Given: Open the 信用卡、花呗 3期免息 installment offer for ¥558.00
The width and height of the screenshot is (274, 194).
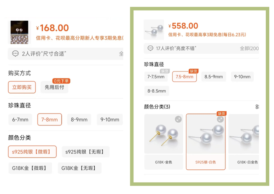Looking at the screenshot, I should tap(207, 35).
